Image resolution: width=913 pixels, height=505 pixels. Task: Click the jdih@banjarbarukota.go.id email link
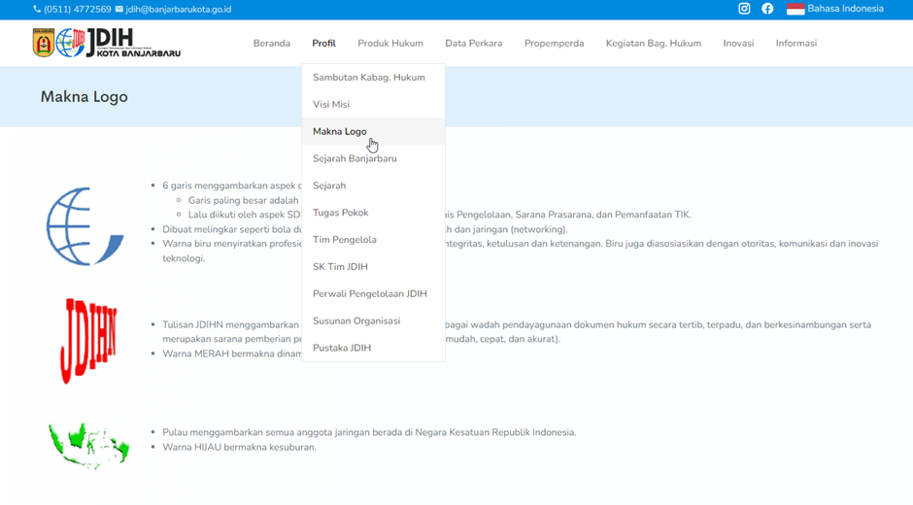(x=178, y=9)
